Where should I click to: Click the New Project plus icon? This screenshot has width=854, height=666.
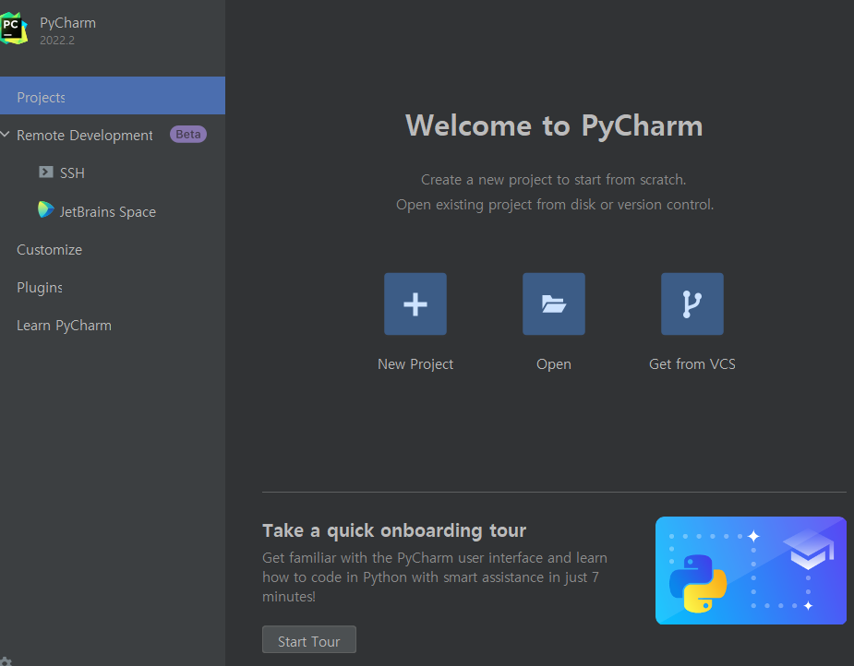pos(415,303)
